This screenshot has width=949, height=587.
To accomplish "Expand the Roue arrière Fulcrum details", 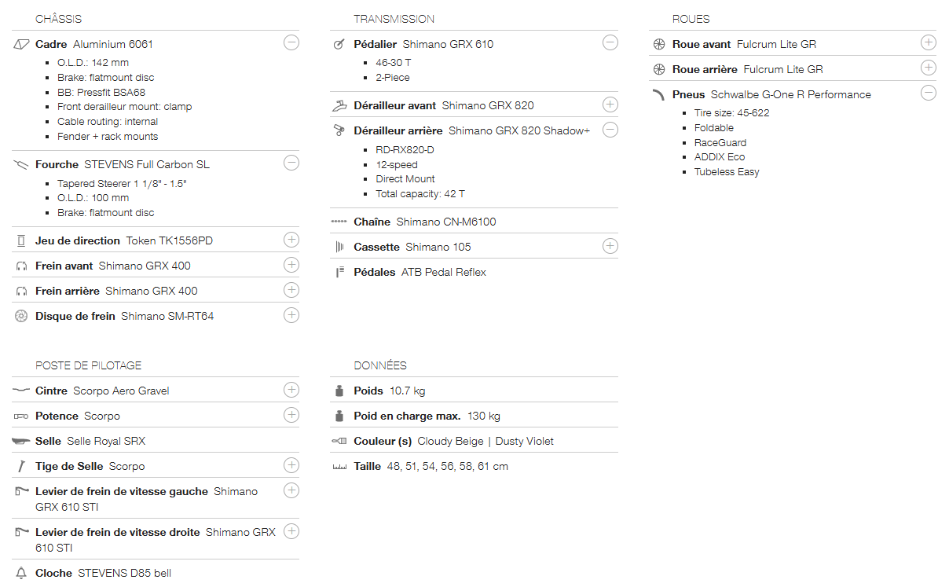I will (x=928, y=68).
